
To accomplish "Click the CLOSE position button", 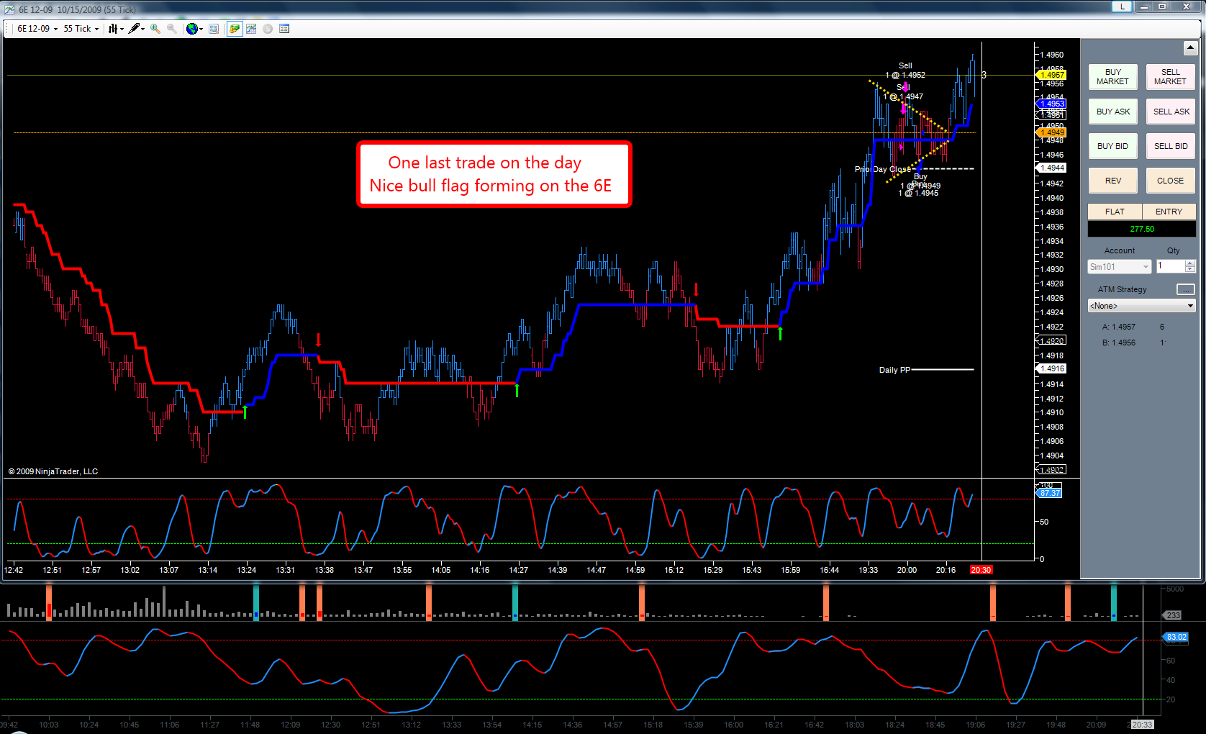I will point(1171,181).
